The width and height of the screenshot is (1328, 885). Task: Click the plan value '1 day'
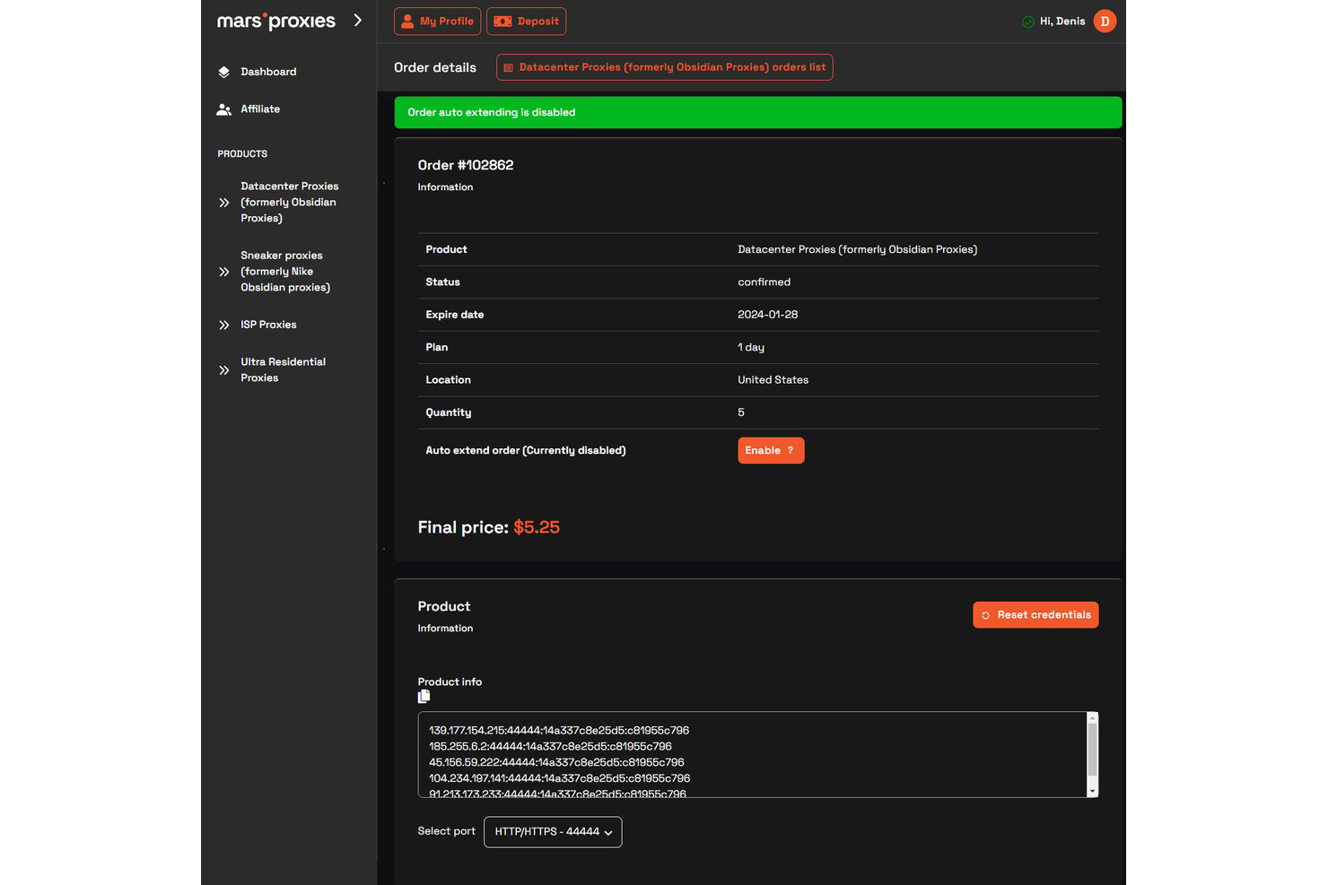click(x=751, y=348)
